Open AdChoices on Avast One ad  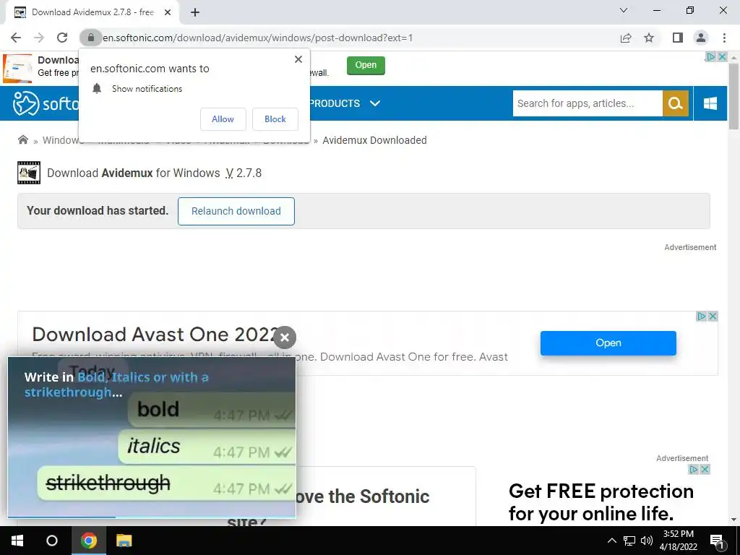(x=702, y=317)
